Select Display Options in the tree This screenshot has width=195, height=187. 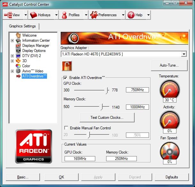(34, 51)
